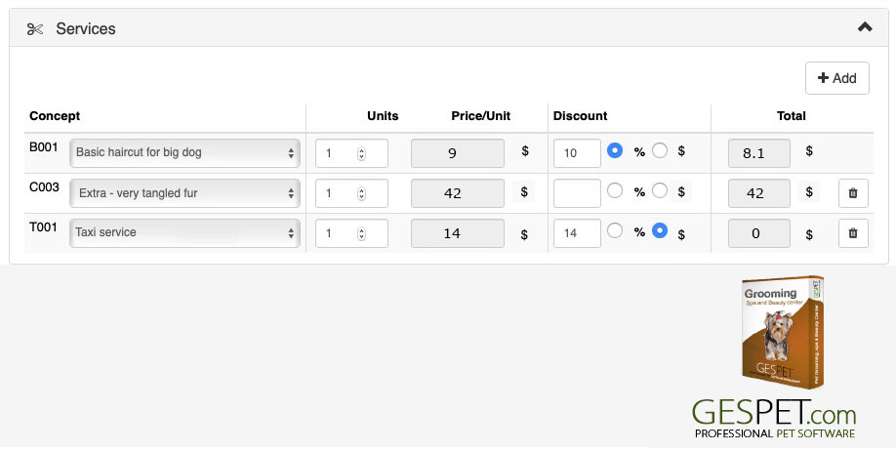
Task: Click the Grooming software box image
Action: [782, 332]
